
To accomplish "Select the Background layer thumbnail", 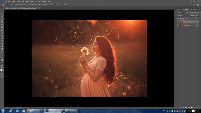I will point(182,25).
